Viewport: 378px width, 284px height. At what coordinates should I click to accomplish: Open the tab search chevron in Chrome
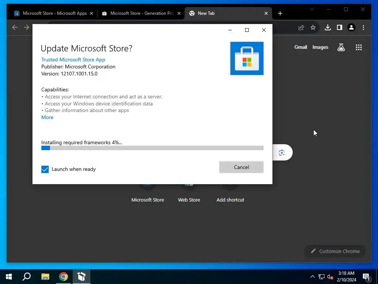pyautogui.click(x=312, y=9)
